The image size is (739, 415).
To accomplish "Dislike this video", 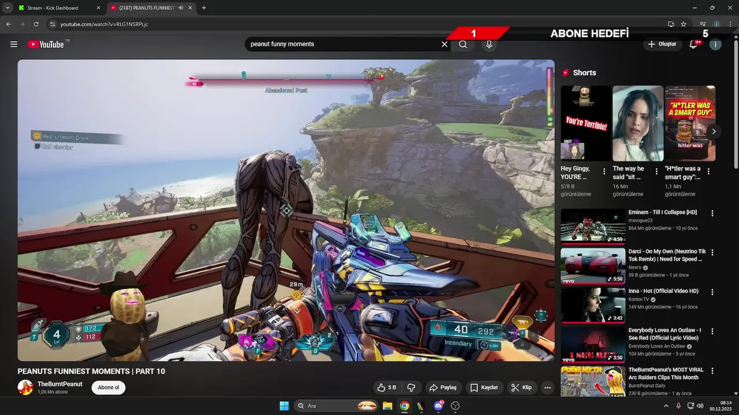I will [412, 388].
